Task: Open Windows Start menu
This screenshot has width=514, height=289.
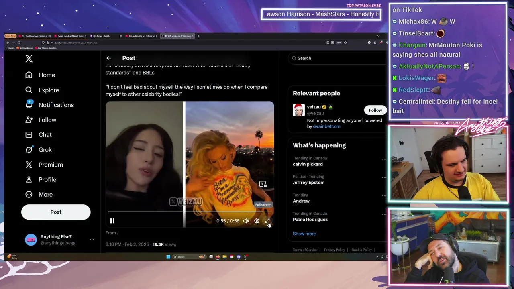Action: pos(168,257)
